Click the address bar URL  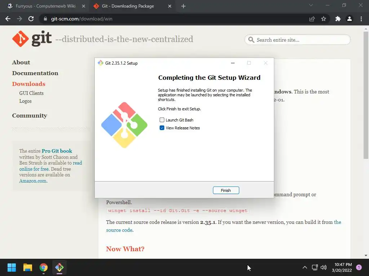pyautogui.click(x=82, y=19)
